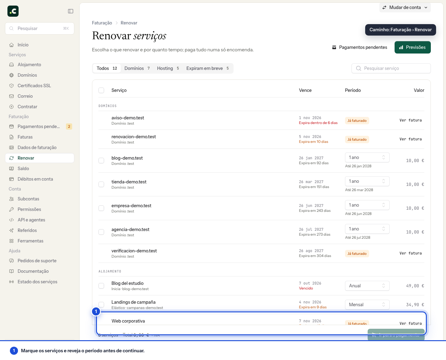Open period dropdown for agencia-demo.test
This screenshot has height=360, width=446.
pos(367,229)
